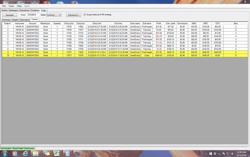Open the Tools menu
250x157 pixels.
pyautogui.click(x=11, y=6)
